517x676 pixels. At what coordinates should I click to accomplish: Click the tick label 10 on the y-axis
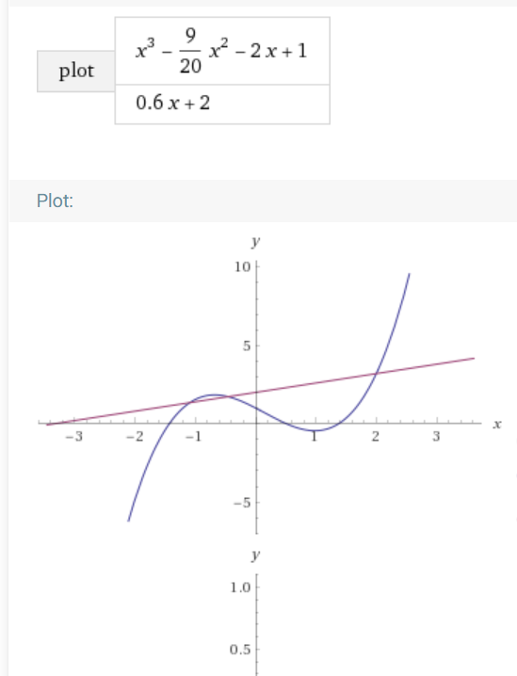coord(242,267)
